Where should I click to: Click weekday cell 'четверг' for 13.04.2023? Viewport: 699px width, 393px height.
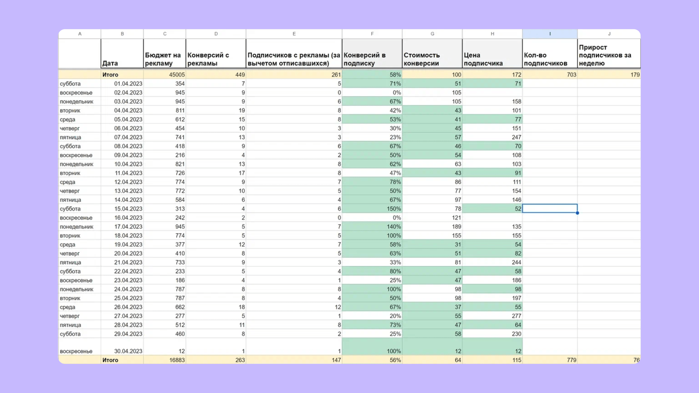[x=80, y=191]
